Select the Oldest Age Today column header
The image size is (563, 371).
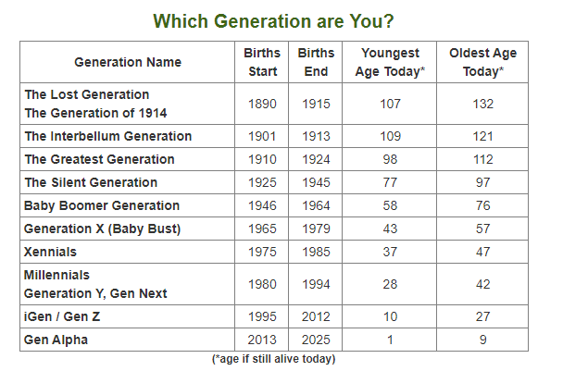point(482,62)
